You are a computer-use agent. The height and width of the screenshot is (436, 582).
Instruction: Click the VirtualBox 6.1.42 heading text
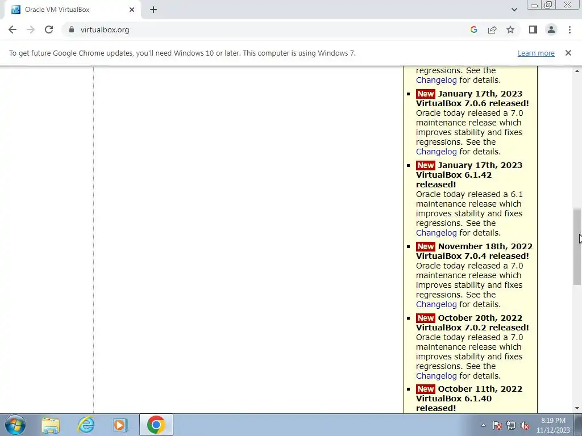454,175
